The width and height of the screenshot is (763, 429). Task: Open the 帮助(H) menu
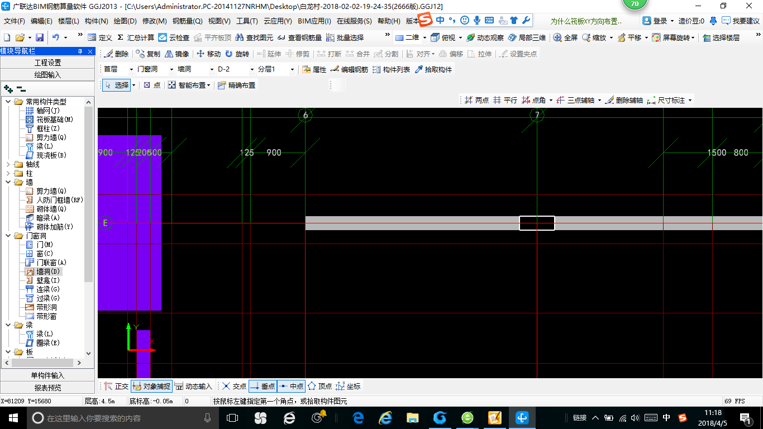[x=389, y=21]
